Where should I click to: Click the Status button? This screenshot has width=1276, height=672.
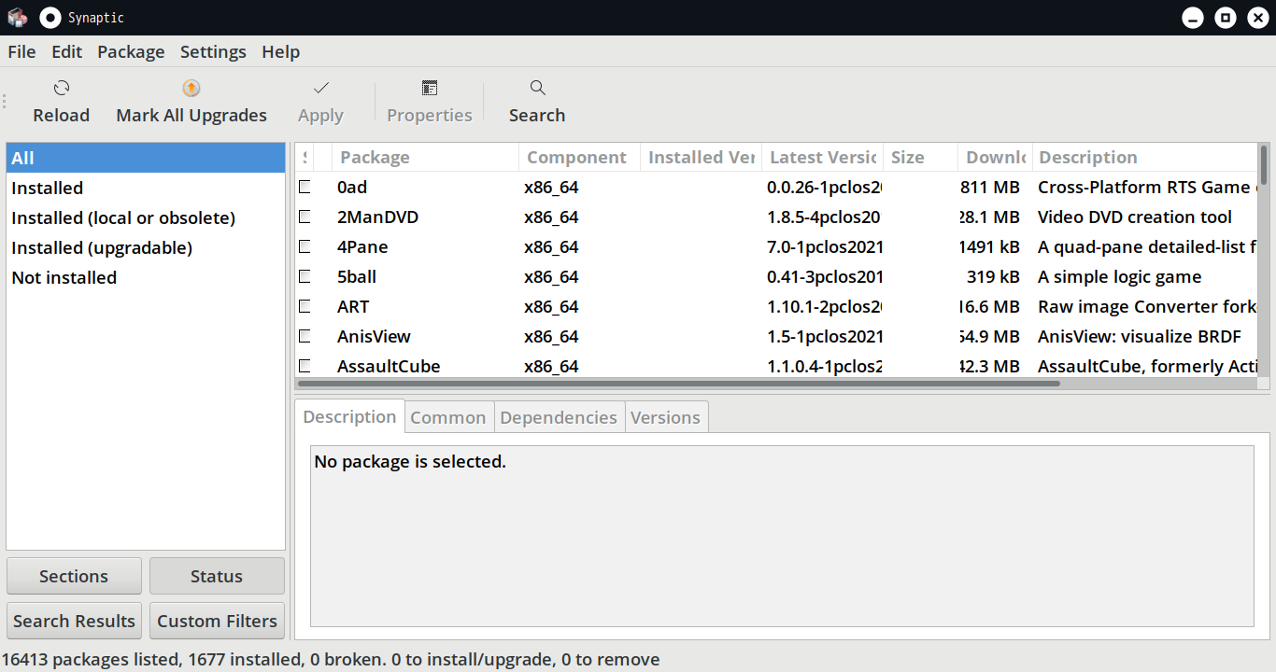click(217, 576)
